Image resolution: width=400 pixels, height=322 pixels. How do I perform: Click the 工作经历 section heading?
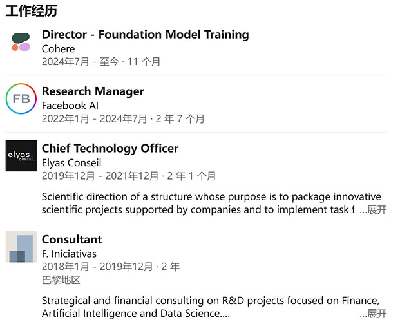(31, 11)
